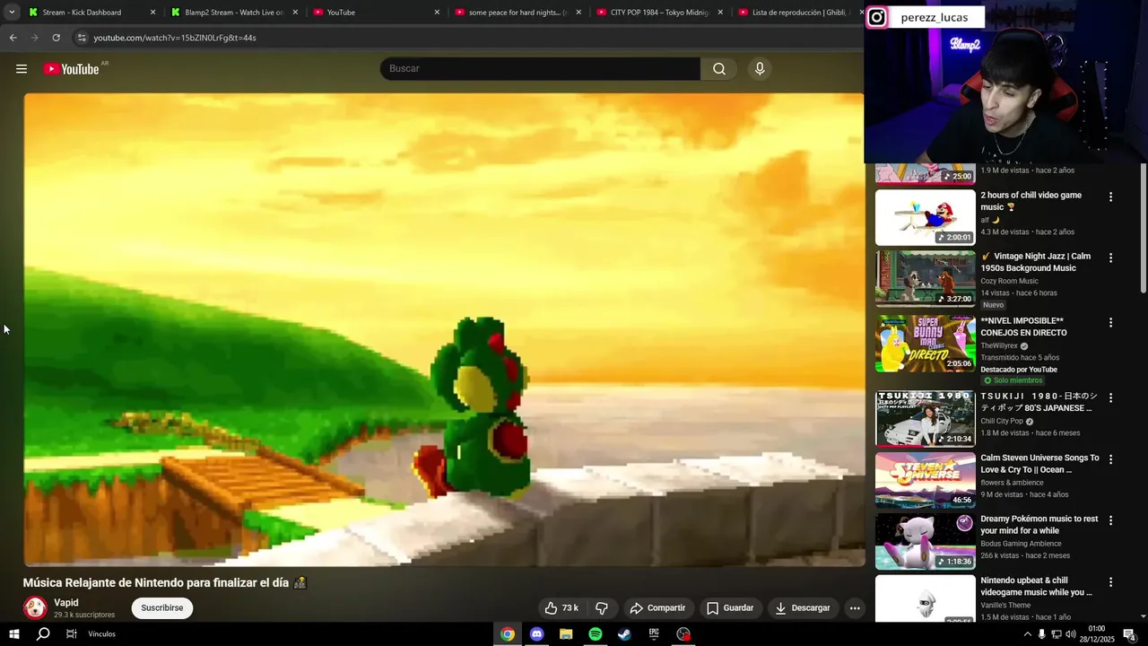
Task: Focus the Buscar search field
Action: [540, 69]
